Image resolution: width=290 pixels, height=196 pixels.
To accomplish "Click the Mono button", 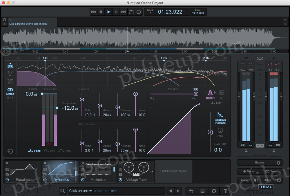I will pos(249,172).
